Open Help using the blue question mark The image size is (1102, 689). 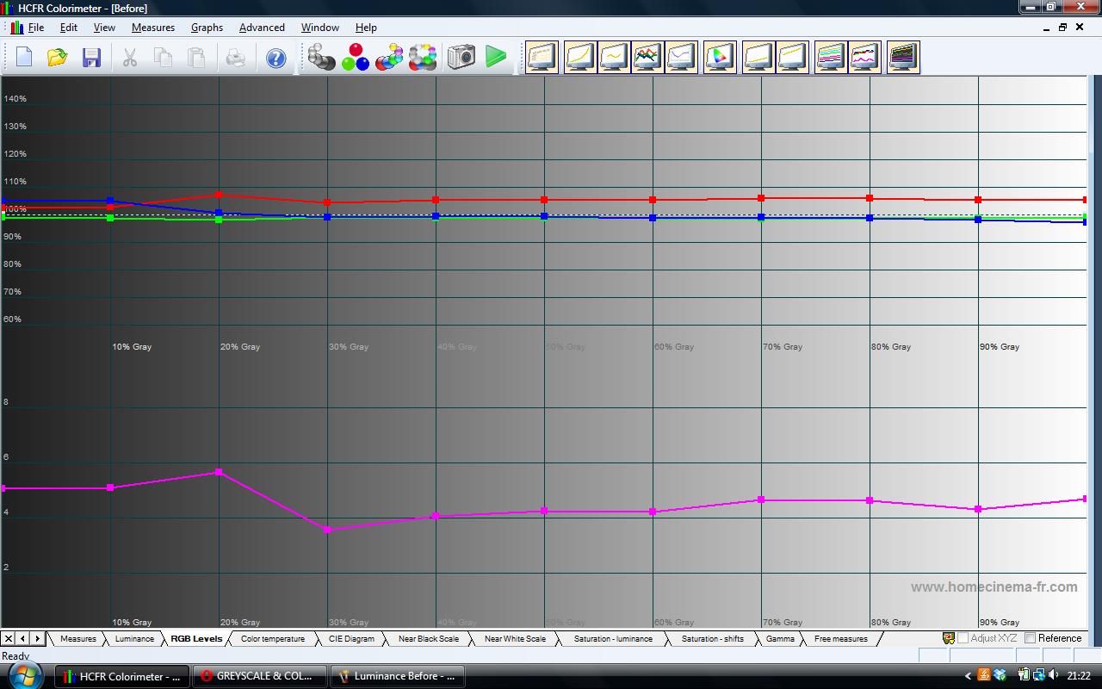[275, 58]
